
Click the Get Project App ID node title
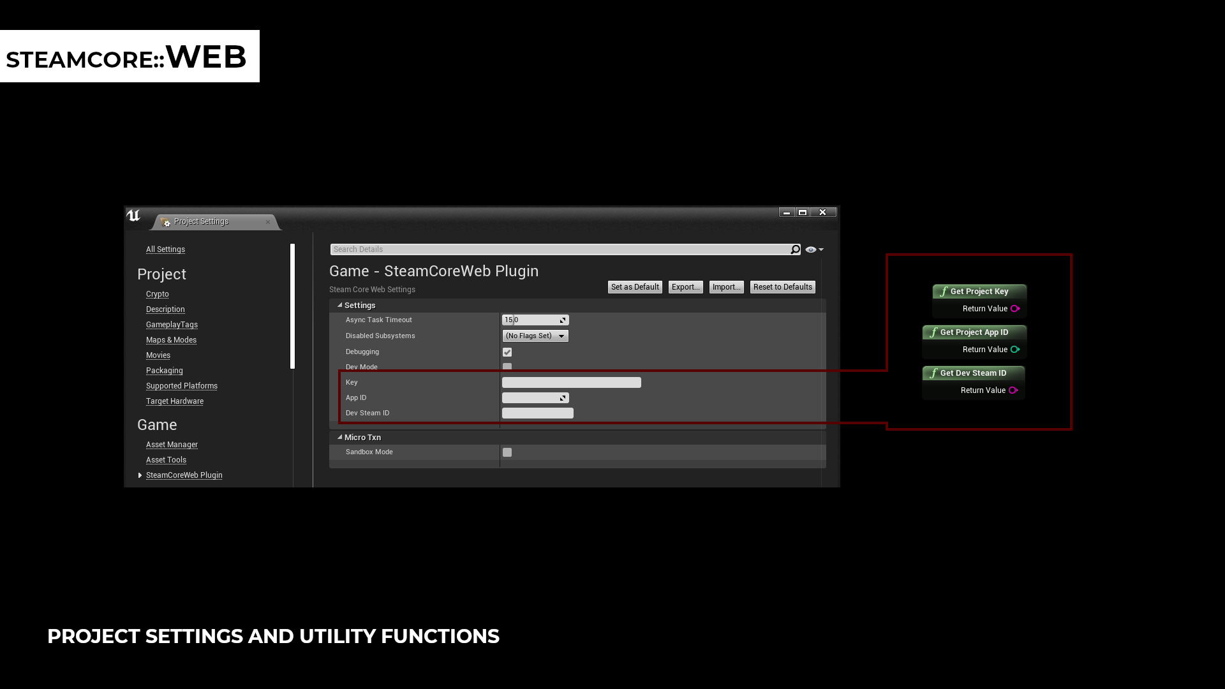[x=974, y=332]
